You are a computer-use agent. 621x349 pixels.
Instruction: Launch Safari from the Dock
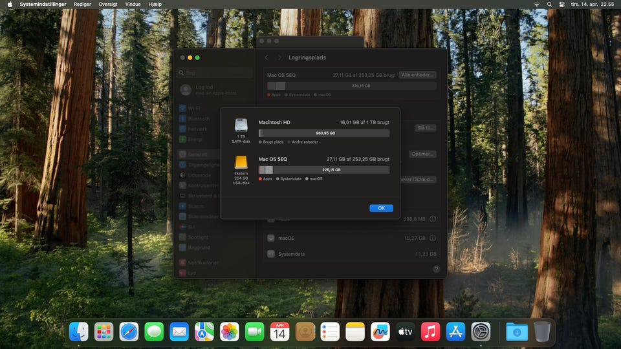pyautogui.click(x=129, y=332)
